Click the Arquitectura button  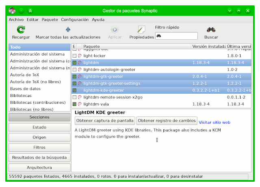tap(39, 168)
